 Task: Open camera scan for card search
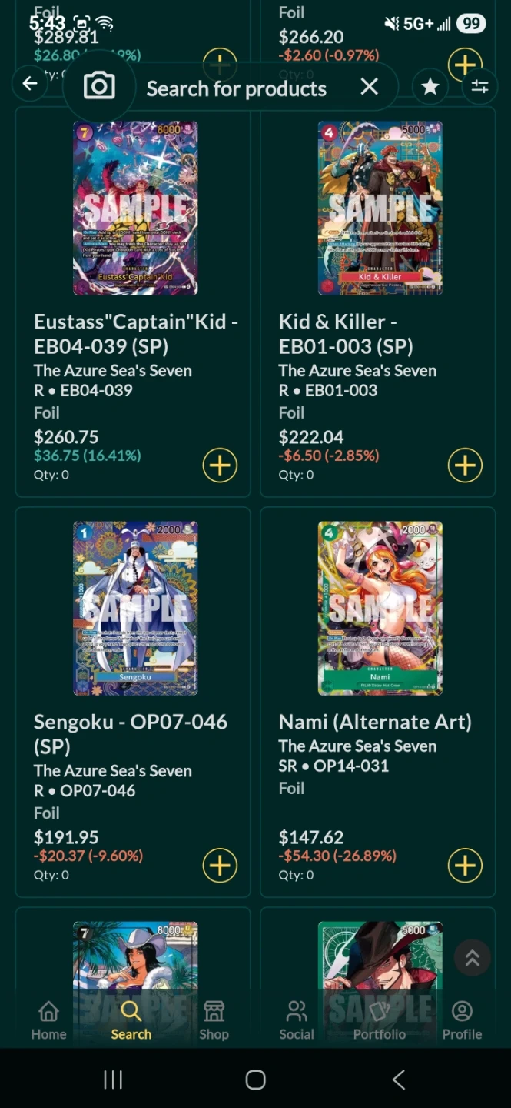coord(99,86)
